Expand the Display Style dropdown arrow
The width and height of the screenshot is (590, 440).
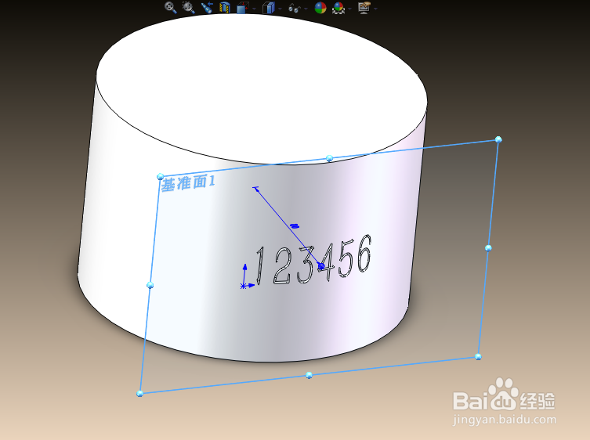click(281, 9)
